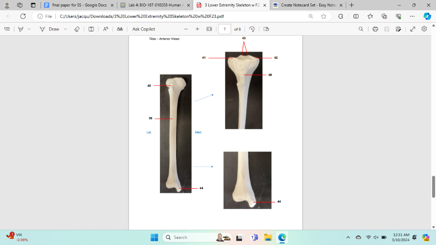Open the Edge Settings and more menu

pos(412,16)
